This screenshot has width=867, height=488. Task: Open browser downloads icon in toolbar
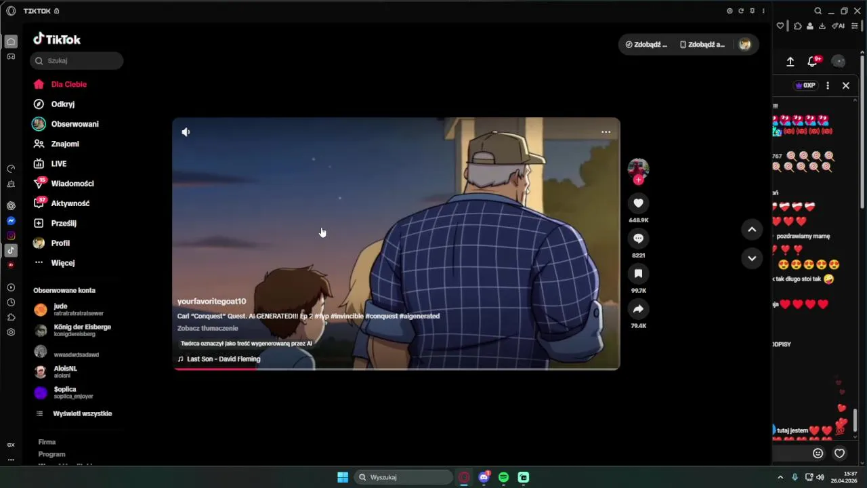pyautogui.click(x=822, y=26)
